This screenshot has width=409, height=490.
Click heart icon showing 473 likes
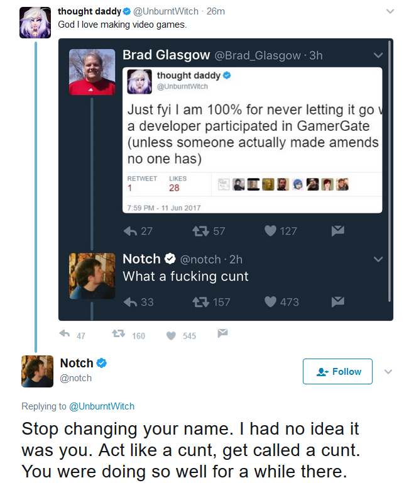270,302
